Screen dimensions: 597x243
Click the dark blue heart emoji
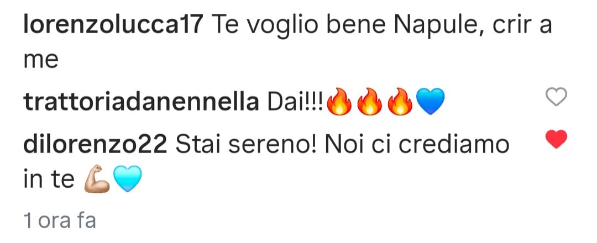430,102
